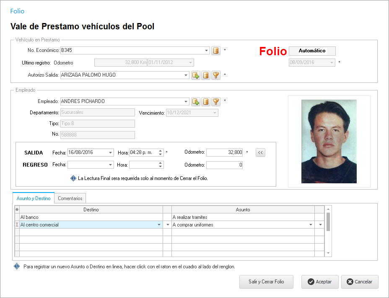389x298 pixels.
Task: Click add-record icon beside Autorizo Salida
Action: pos(196,75)
